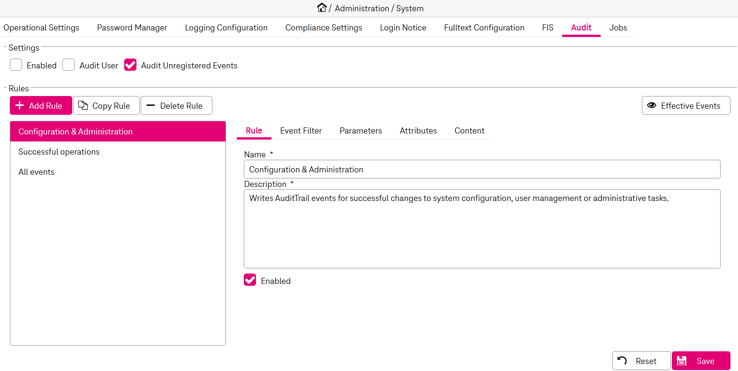This screenshot has height=371, width=738.
Task: Click the floppy disk icon on Save
Action: 682,361
